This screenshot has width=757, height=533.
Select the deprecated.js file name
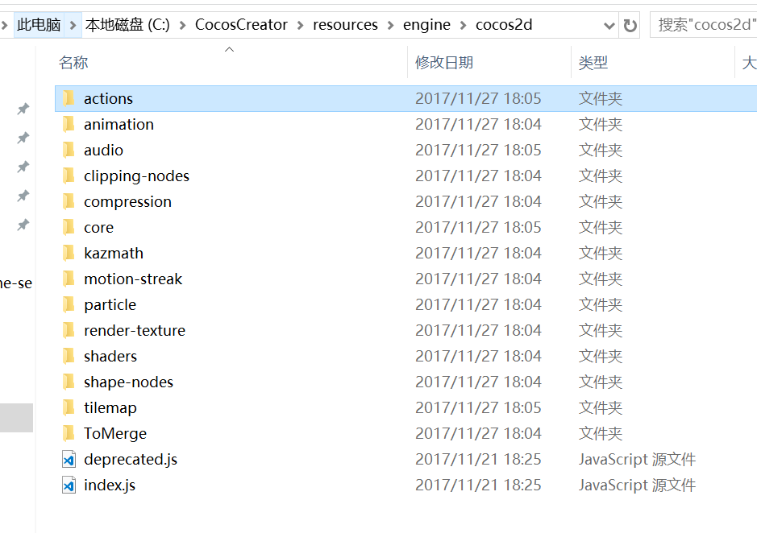131,459
